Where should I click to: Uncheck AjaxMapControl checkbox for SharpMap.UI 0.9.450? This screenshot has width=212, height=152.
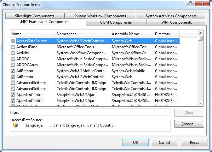pos(13,100)
